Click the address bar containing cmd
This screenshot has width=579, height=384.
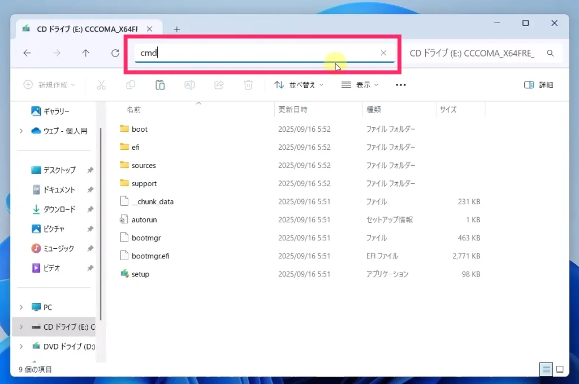coord(254,53)
